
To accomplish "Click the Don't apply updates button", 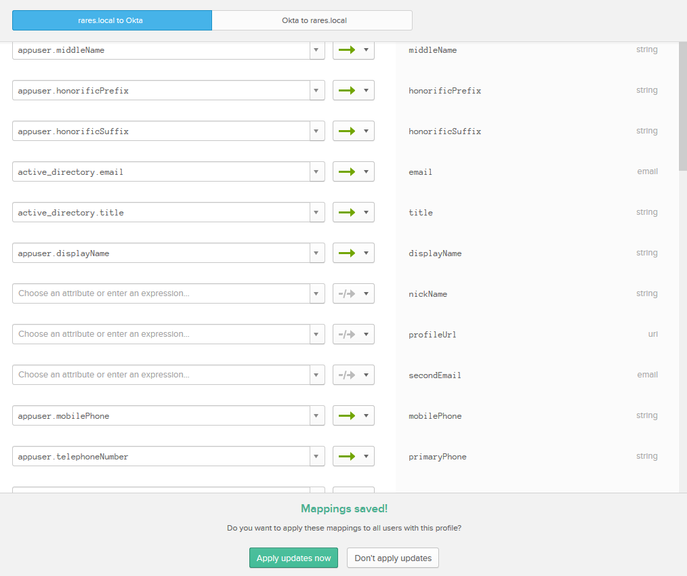I will coord(393,558).
